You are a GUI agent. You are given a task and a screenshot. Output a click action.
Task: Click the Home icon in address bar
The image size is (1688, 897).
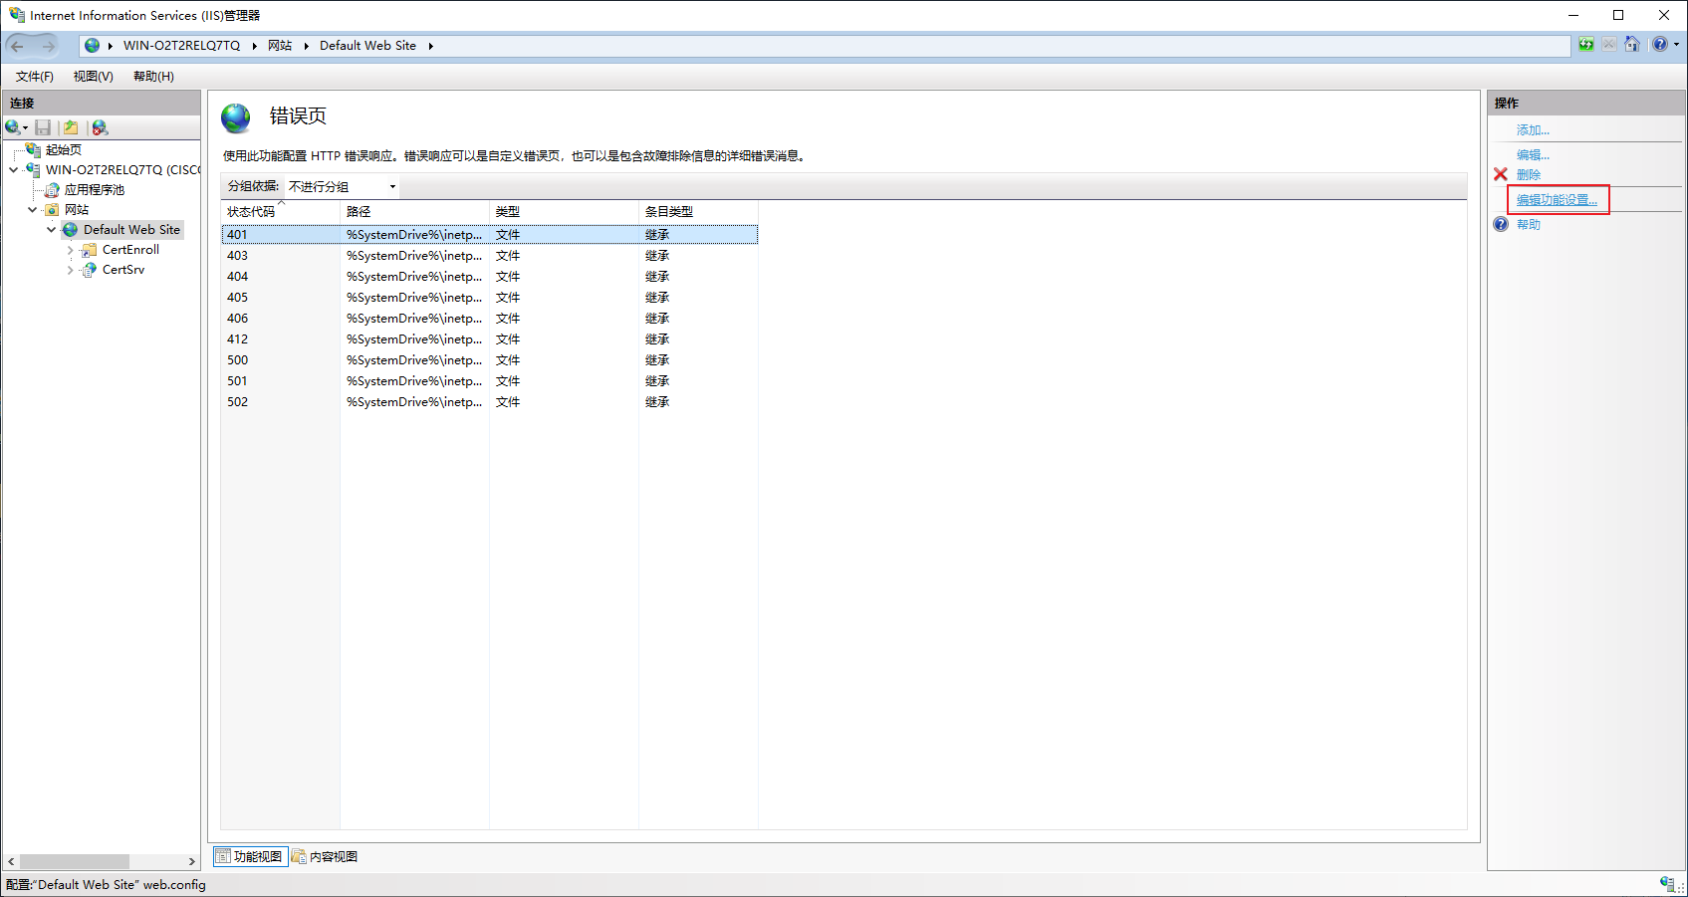point(1632,45)
